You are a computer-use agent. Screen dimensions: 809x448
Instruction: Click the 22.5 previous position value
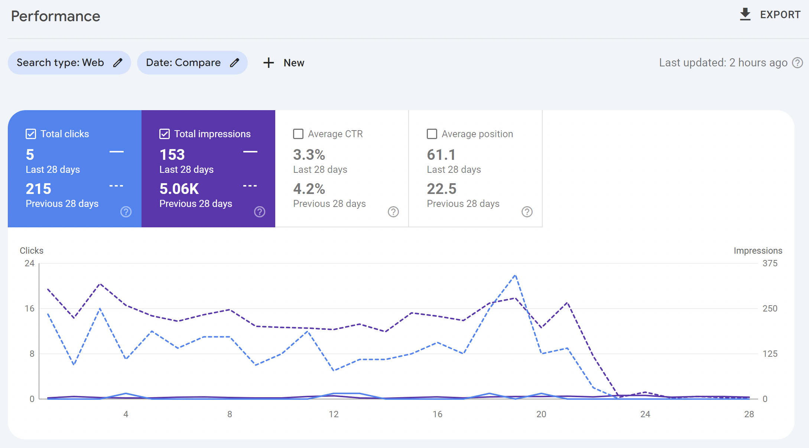coord(442,189)
